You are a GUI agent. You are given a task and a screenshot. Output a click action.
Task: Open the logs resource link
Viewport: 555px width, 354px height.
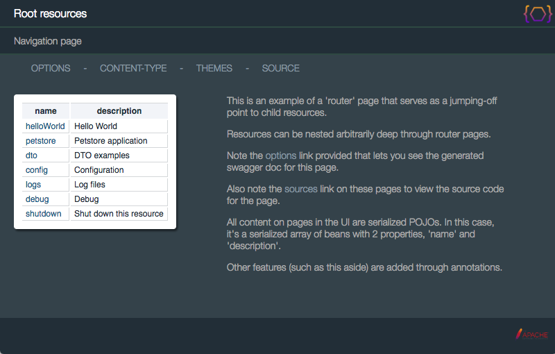33,185
